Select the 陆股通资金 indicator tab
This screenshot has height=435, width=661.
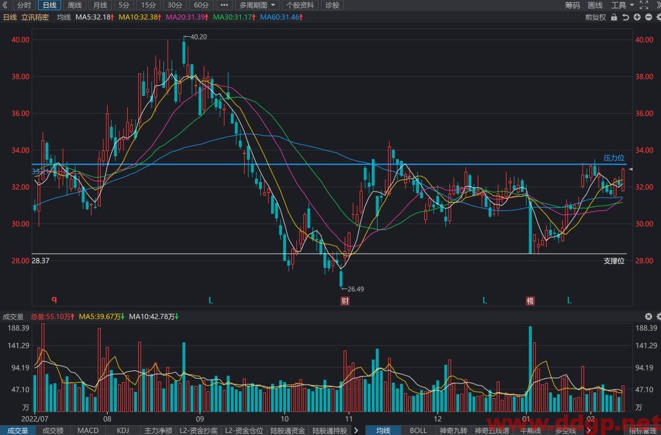click(x=288, y=430)
